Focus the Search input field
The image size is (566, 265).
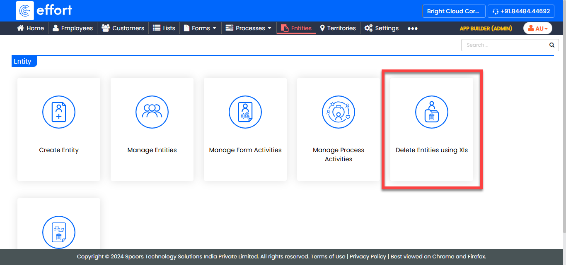503,45
